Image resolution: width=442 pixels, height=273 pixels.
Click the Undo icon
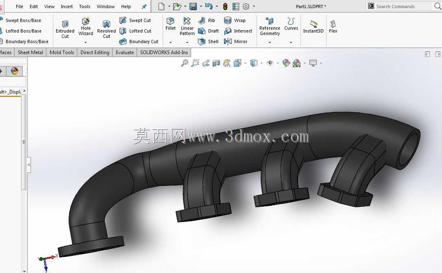[x=209, y=6]
